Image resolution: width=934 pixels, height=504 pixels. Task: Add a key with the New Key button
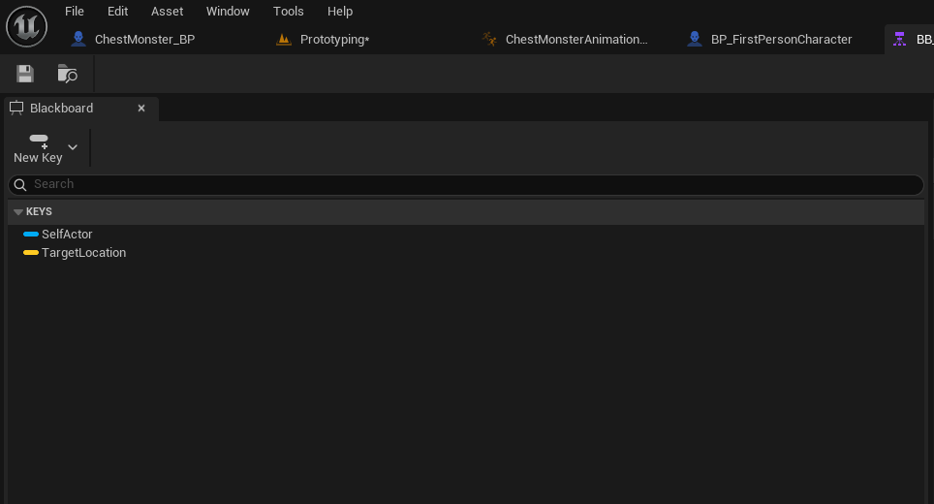38,148
